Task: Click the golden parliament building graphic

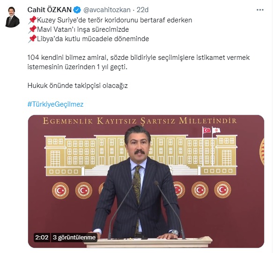Action: 141,155
